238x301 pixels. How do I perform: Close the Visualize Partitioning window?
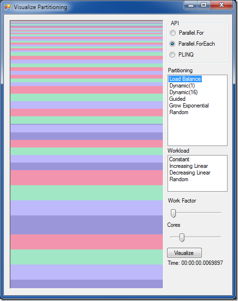pos(221,5)
